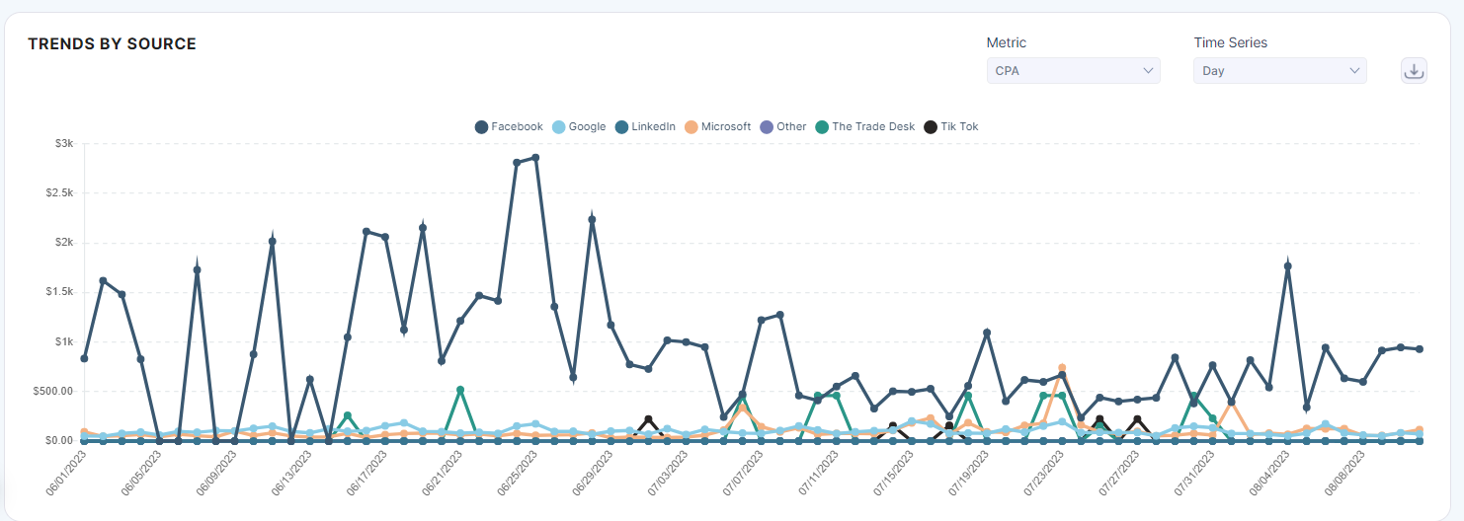The image size is (1464, 521).
Task: Click the chevron arrow in Time Series dropdown
Action: click(1354, 71)
